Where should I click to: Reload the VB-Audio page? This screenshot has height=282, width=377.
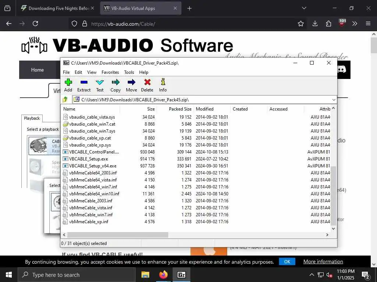pos(35,23)
